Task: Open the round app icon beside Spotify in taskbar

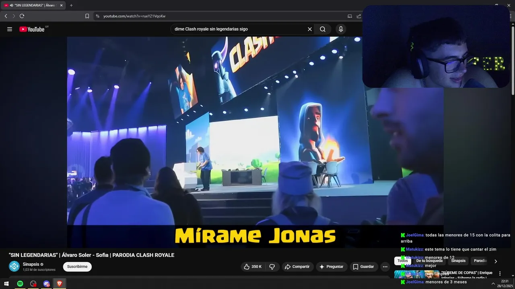Action: (33, 284)
